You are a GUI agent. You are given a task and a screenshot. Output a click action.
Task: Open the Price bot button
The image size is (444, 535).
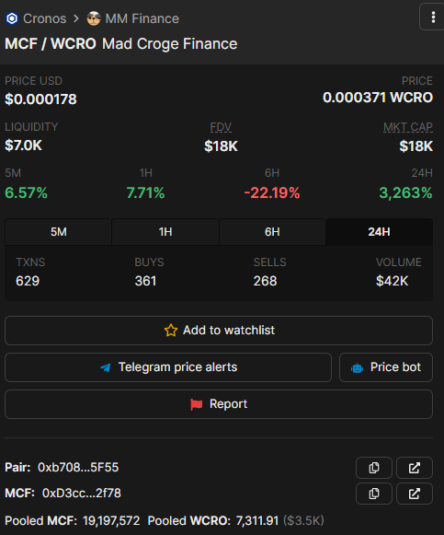(x=386, y=367)
